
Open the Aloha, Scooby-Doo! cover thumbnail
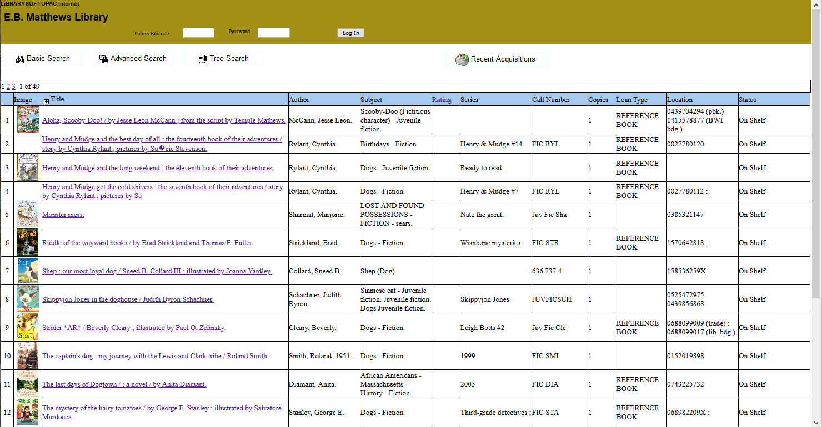coord(28,120)
